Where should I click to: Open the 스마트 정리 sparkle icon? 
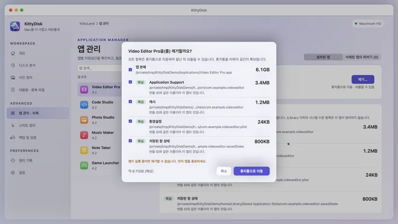13,125
